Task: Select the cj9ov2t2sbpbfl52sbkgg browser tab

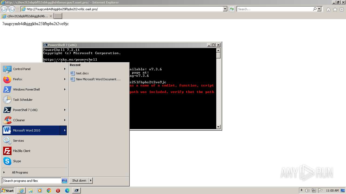Action: click(27, 16)
